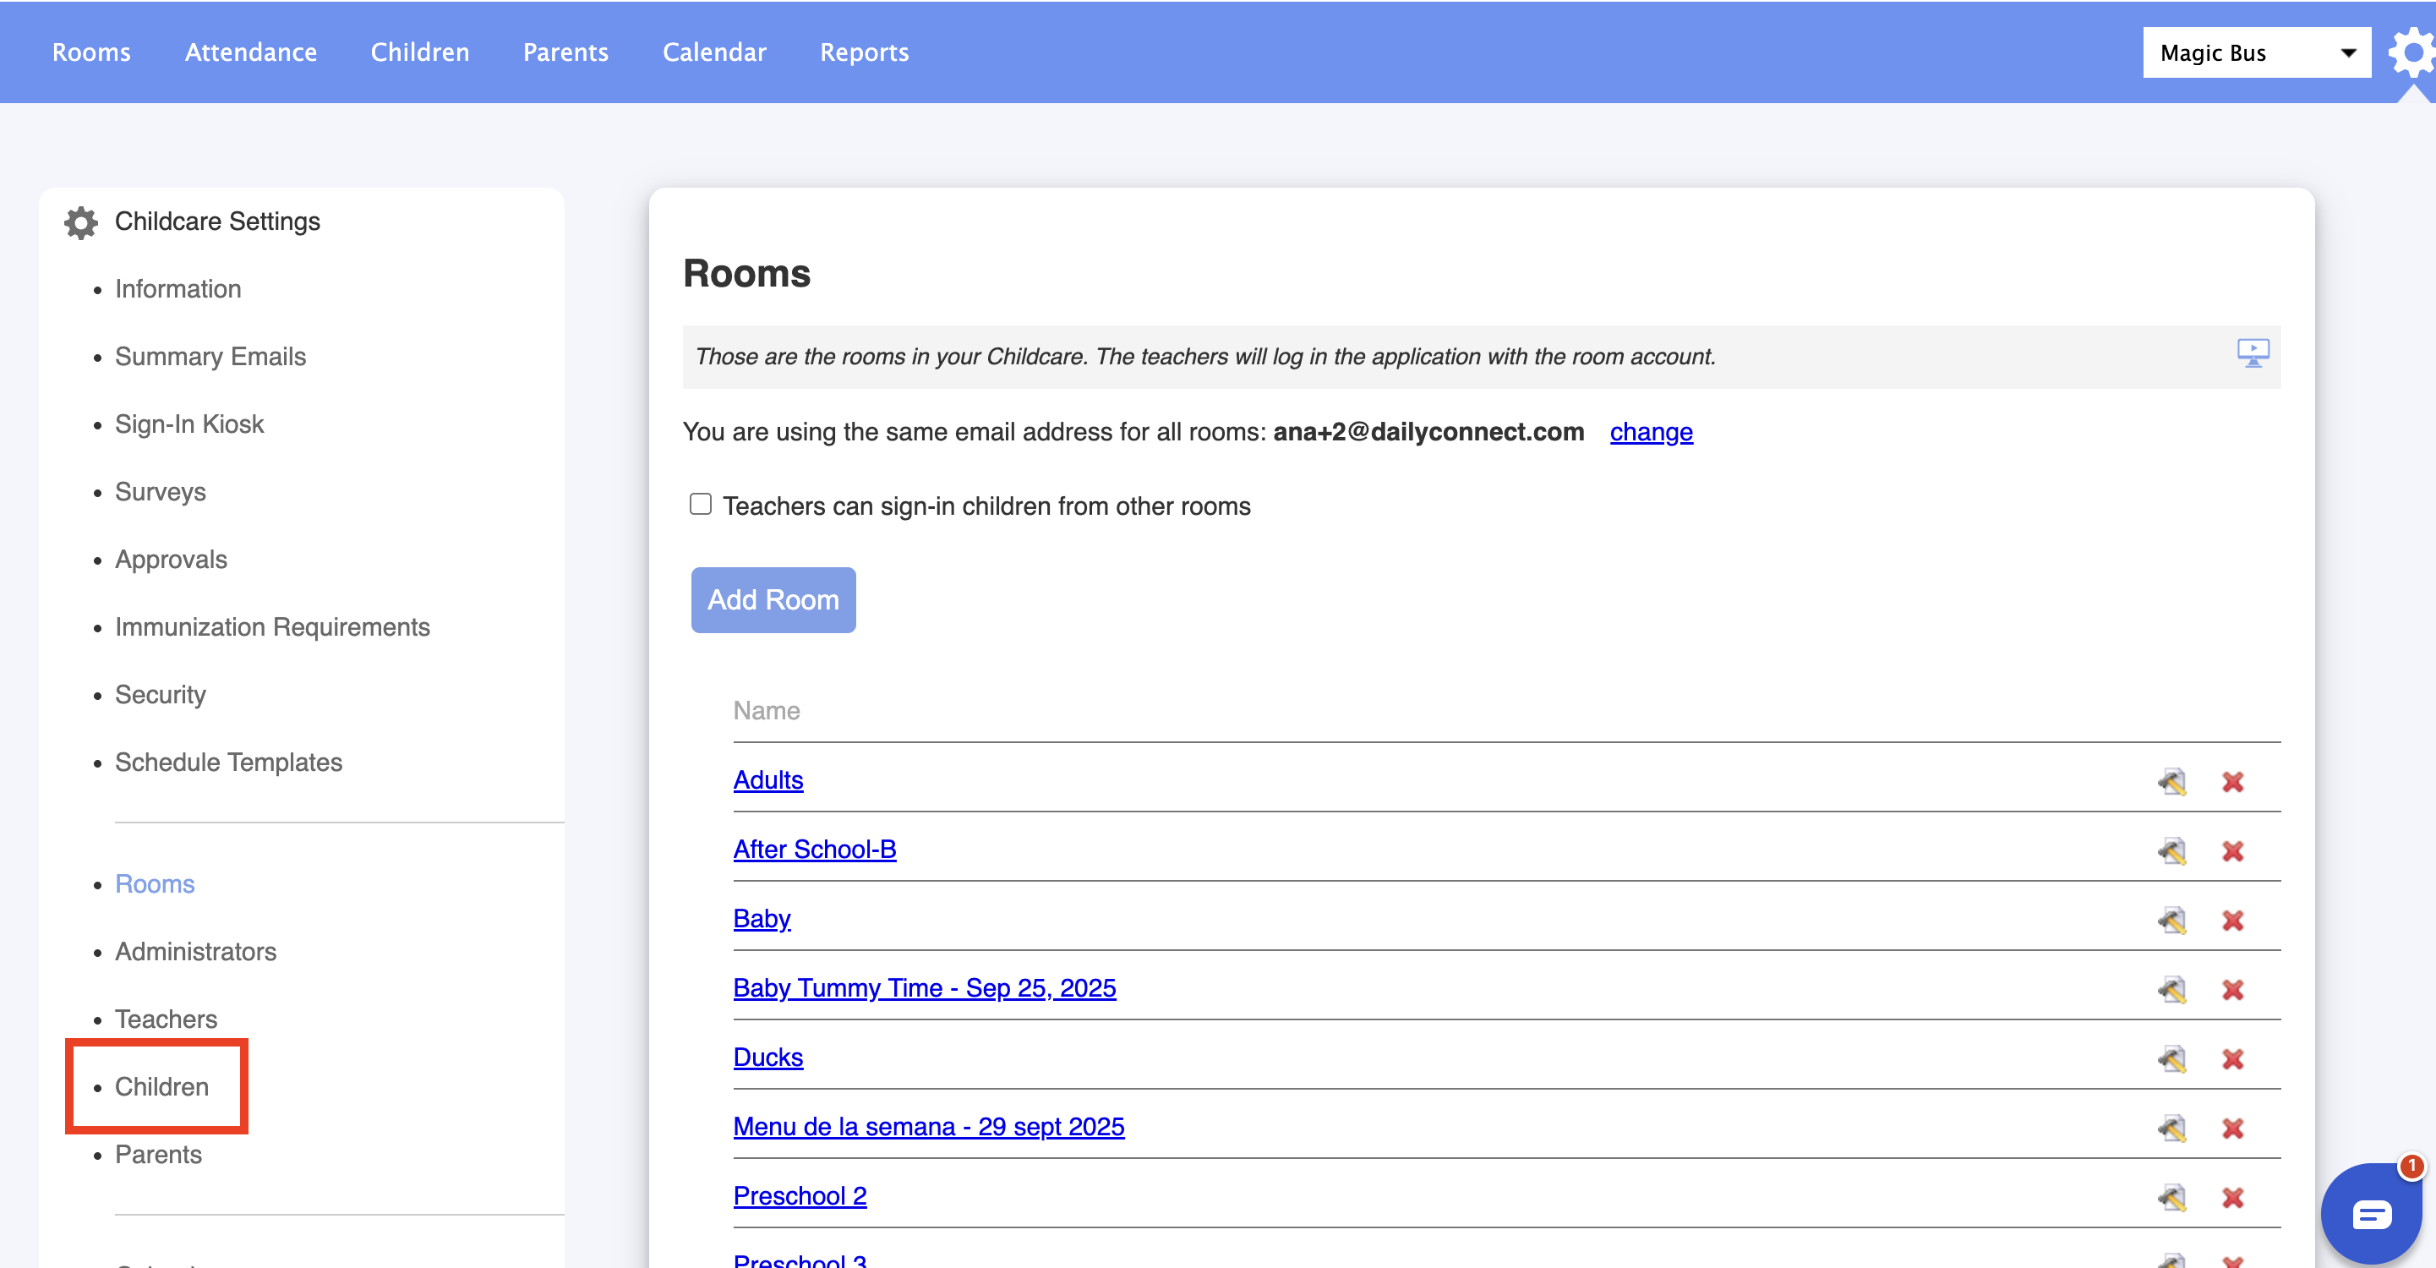The height and width of the screenshot is (1268, 2436).
Task: Go to the Calendar tab
Action: 714,52
